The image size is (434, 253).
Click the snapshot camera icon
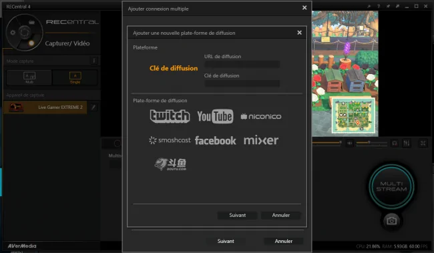(x=391, y=221)
